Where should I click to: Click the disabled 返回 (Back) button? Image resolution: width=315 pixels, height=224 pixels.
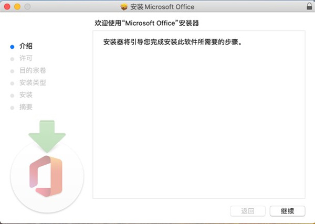(x=248, y=211)
